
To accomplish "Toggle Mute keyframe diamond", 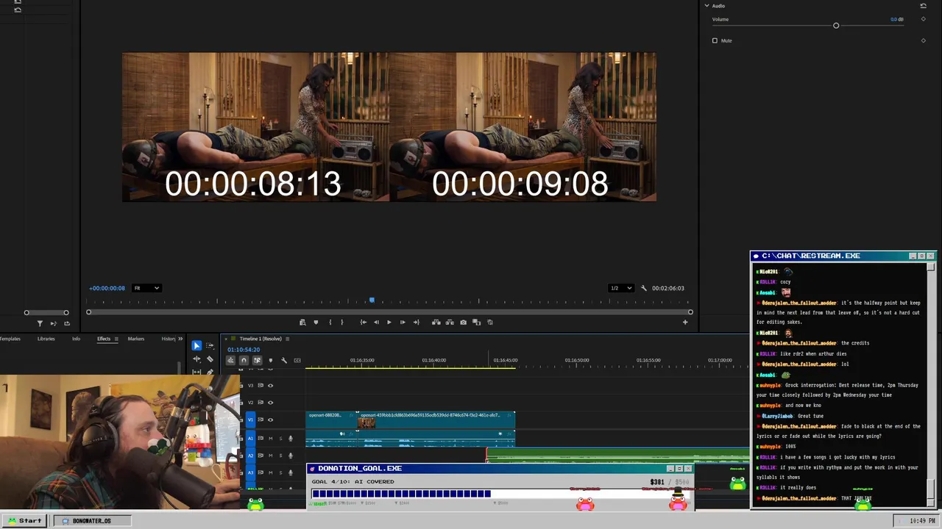I will pyautogui.click(x=924, y=40).
